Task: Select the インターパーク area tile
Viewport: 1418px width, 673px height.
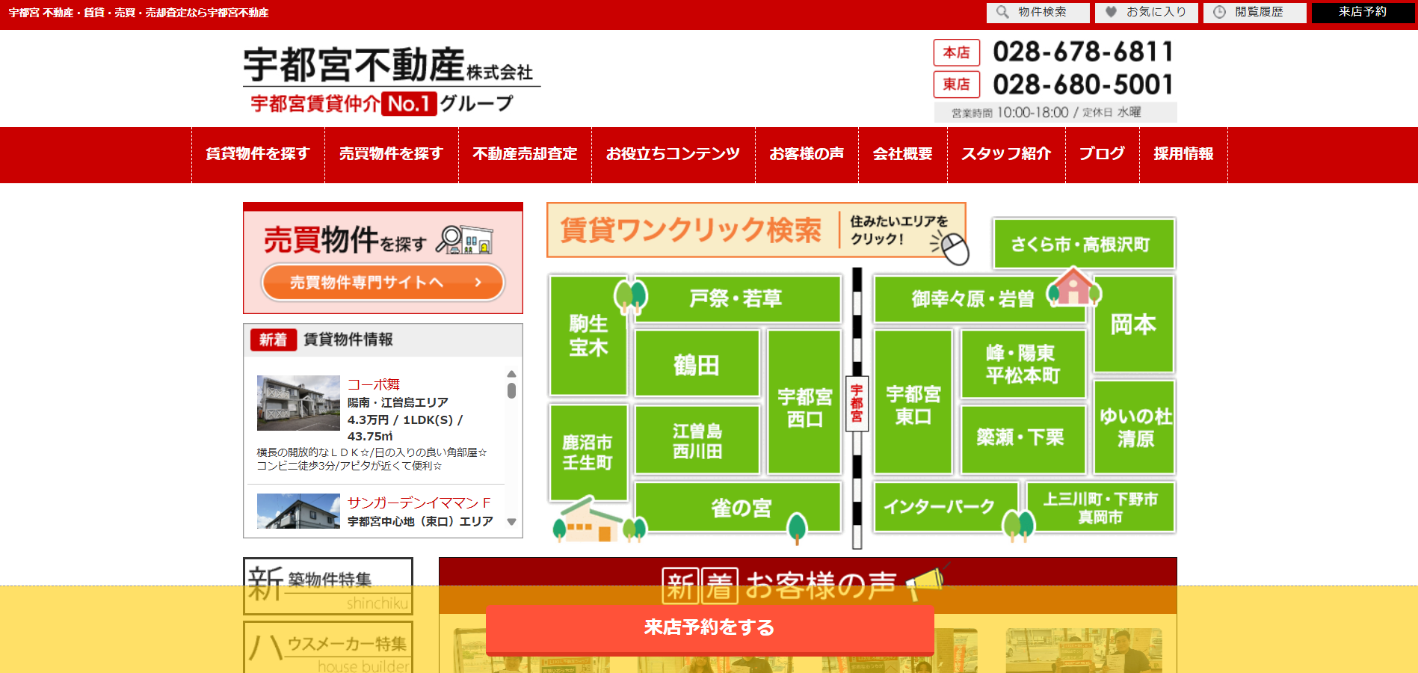Action: (946, 507)
